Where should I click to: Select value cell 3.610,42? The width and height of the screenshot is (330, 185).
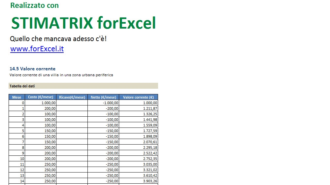(139, 175)
